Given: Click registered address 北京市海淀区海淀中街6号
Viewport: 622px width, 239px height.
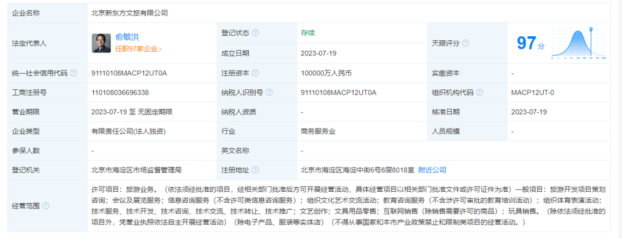Looking at the screenshot, I should pos(356,170).
